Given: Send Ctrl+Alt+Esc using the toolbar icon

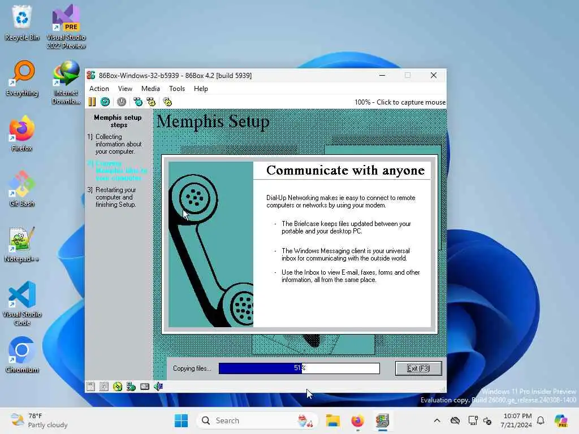Looking at the screenshot, I should coord(151,102).
